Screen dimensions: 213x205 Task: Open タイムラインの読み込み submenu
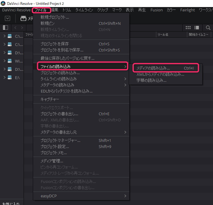81,79
